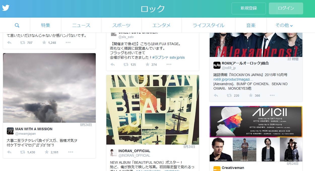Click the 22 時間 timestamp on RO69 tweet
The image size is (315, 171).
coord(293,59)
